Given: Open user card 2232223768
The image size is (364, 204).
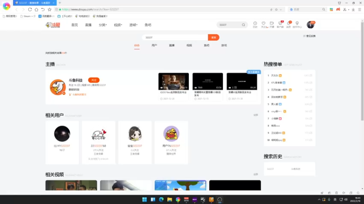Looking at the screenshot, I should pyautogui.click(x=98, y=142).
